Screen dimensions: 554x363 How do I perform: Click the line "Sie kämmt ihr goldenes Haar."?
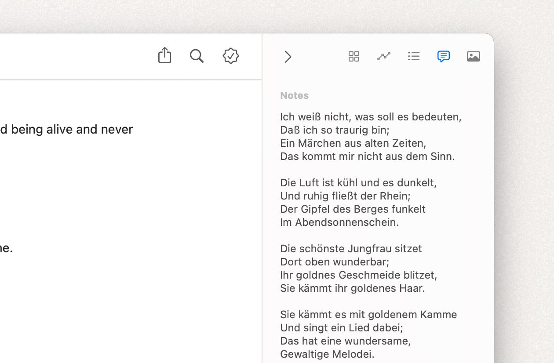tap(353, 288)
